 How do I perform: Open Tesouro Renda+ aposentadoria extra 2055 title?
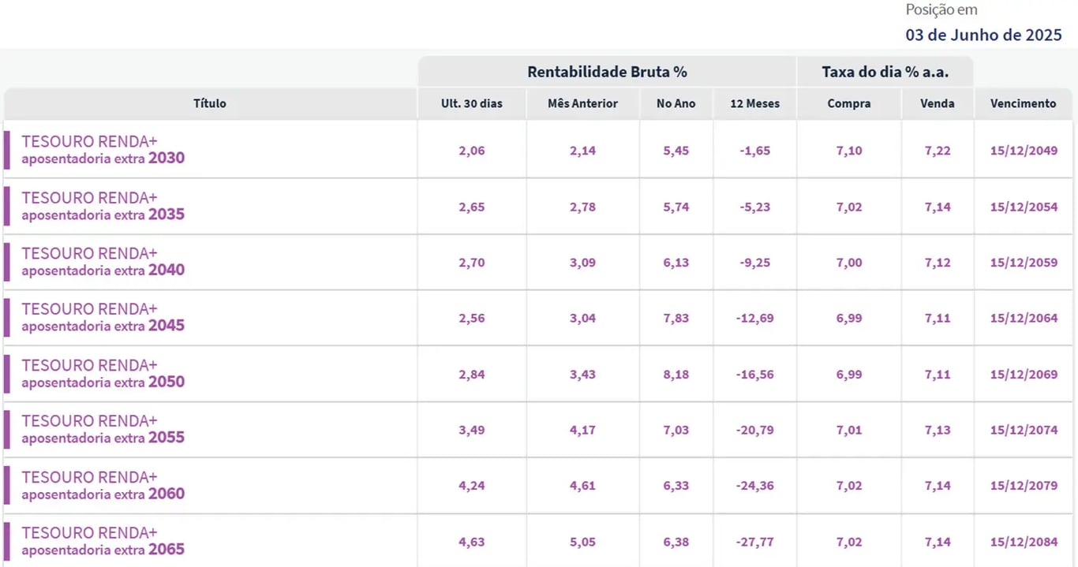coord(103,429)
